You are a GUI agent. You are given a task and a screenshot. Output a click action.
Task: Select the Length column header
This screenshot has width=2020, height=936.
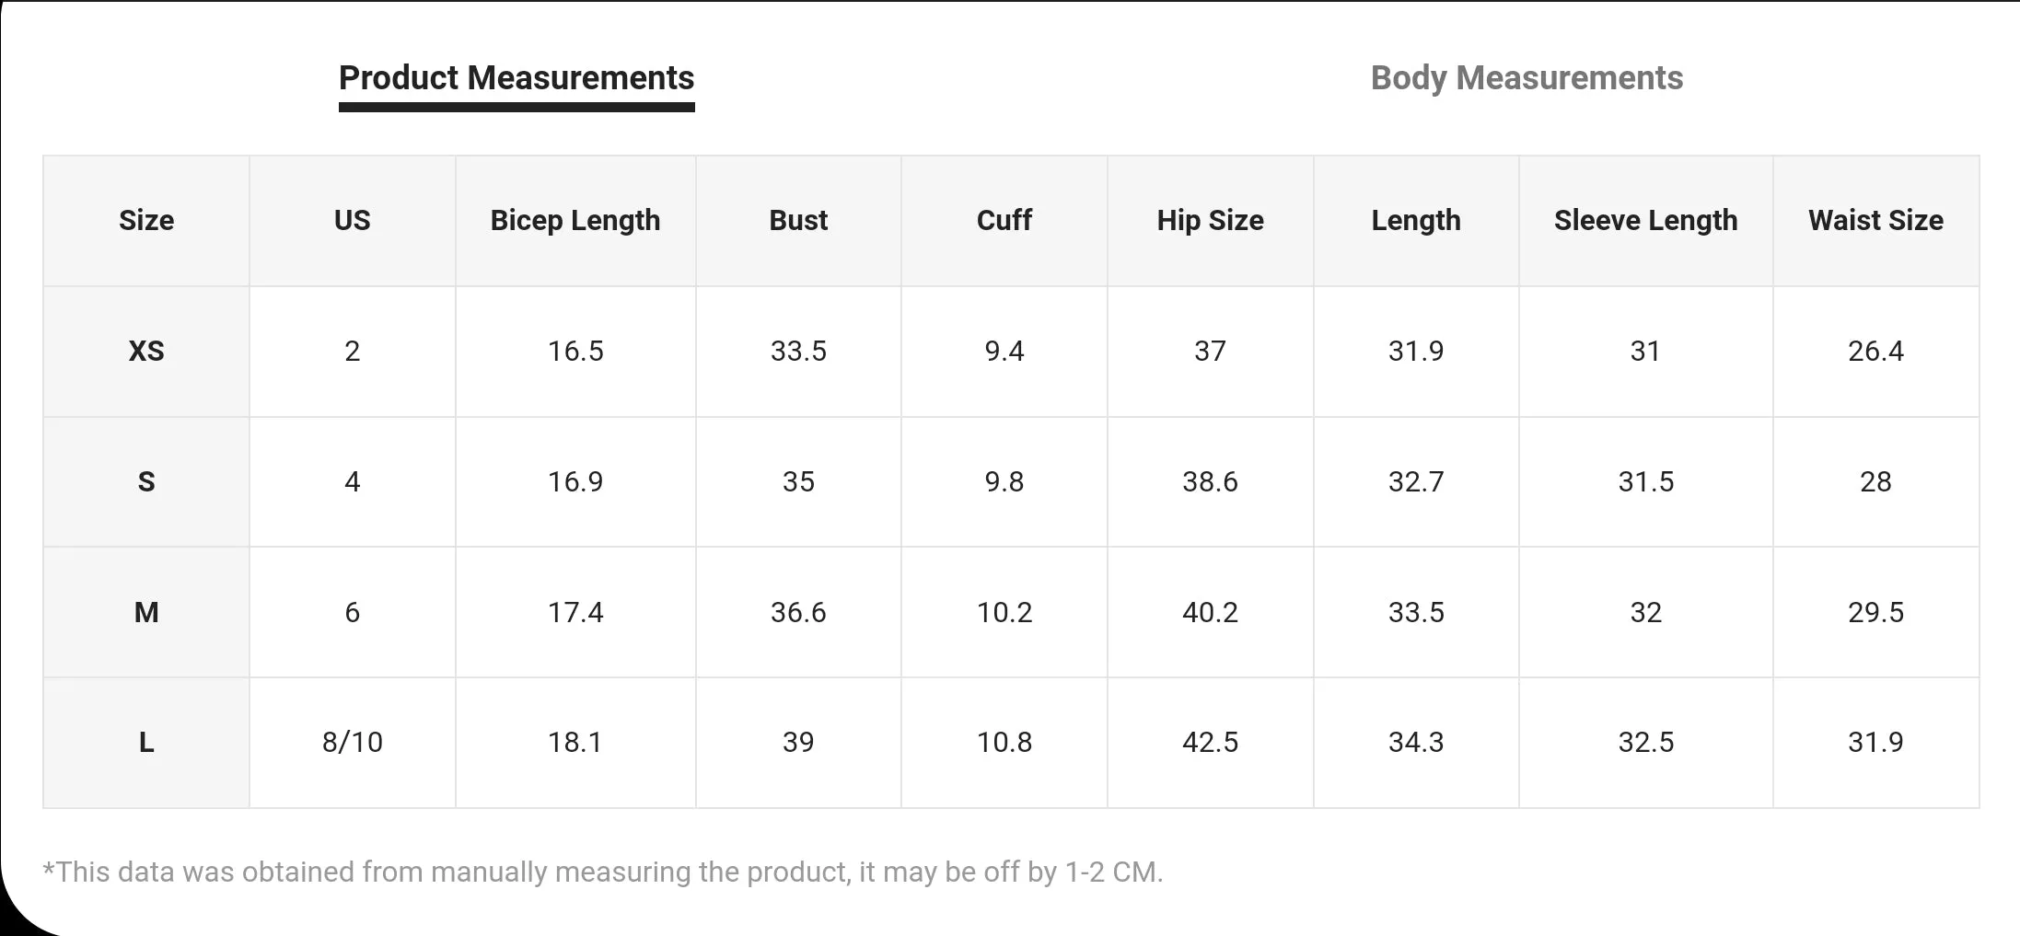1416,221
